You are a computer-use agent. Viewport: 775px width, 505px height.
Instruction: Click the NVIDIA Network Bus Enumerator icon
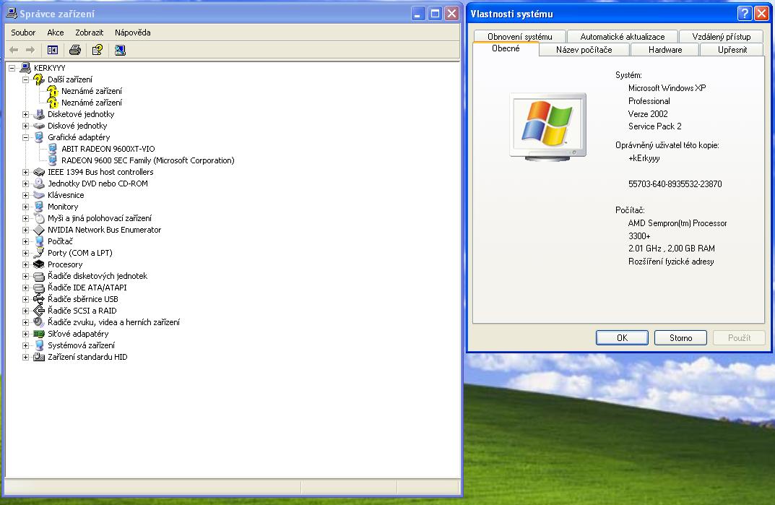[38, 230]
